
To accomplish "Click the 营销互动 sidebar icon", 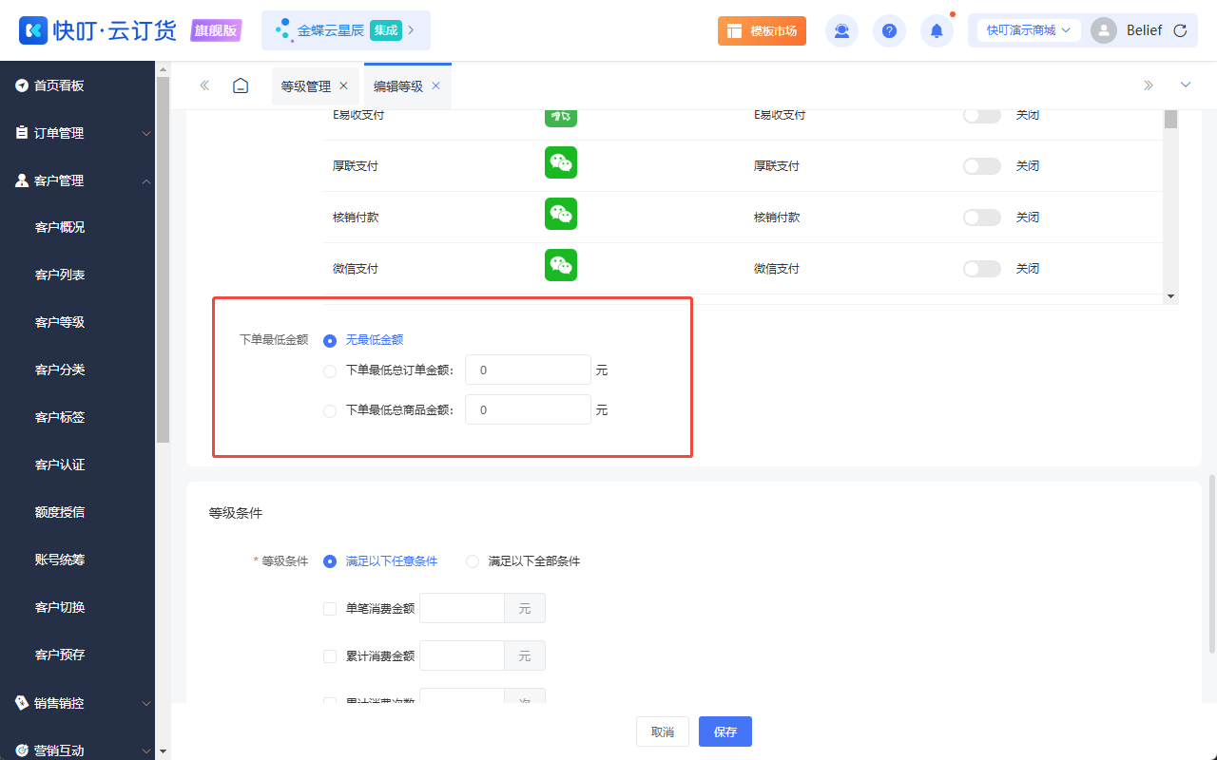I will [x=22, y=750].
